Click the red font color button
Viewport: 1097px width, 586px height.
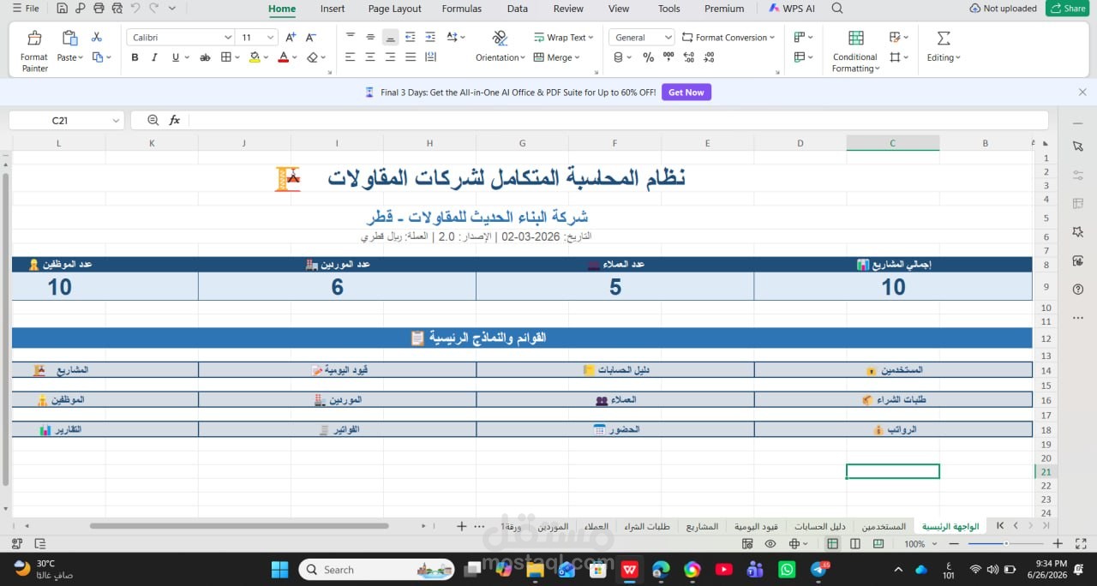coord(284,57)
